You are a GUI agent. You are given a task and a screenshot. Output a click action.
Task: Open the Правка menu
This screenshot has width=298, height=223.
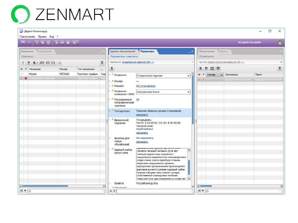[42, 37]
